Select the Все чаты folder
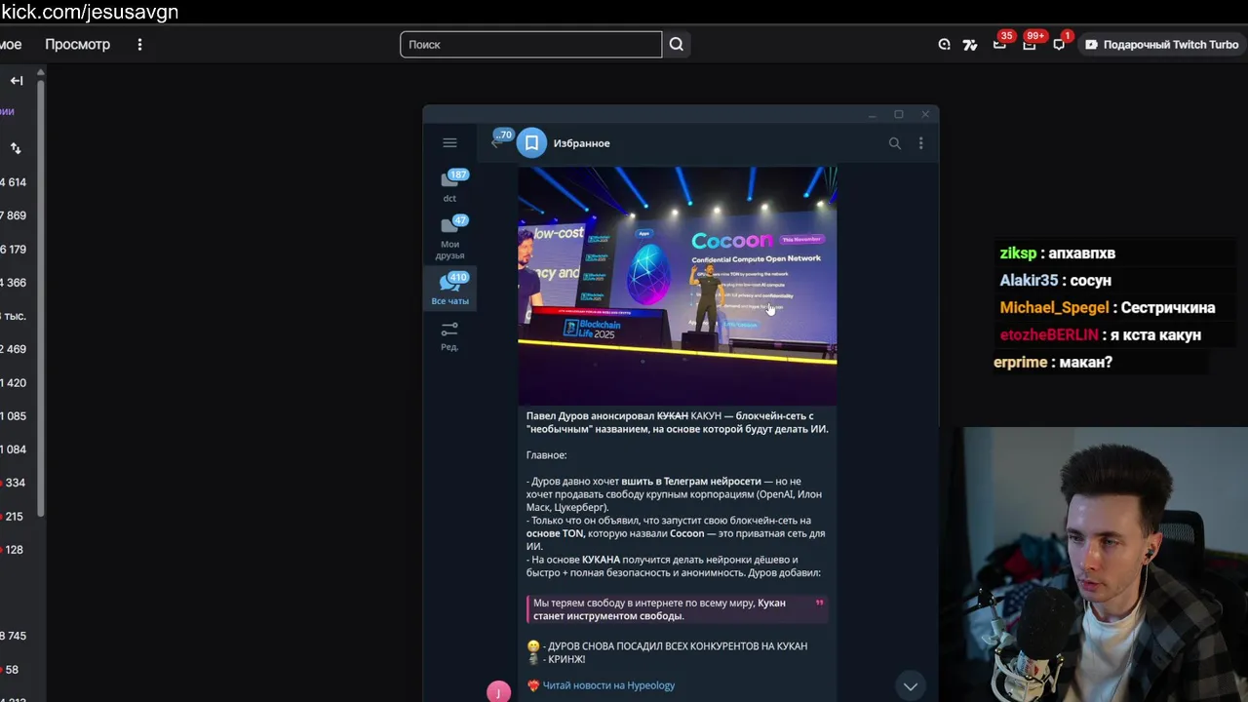 point(449,289)
